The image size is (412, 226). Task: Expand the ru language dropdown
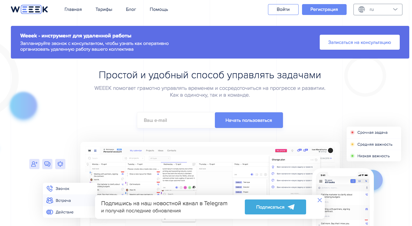pos(395,10)
